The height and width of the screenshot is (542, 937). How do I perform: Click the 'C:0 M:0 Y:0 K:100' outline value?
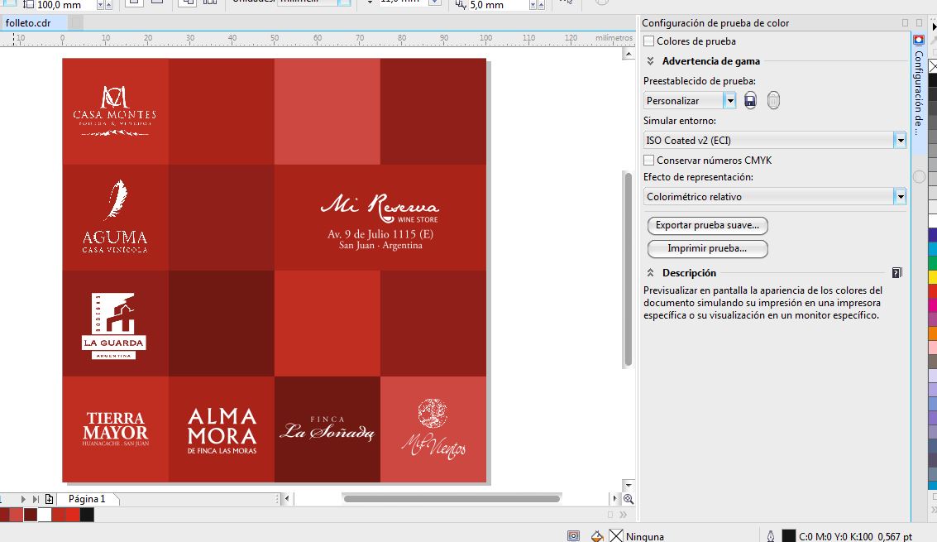[836, 536]
